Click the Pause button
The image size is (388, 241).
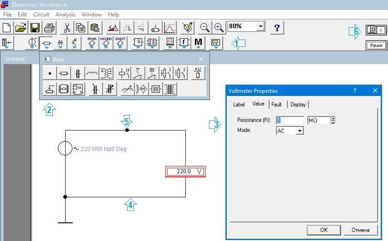tap(376, 45)
